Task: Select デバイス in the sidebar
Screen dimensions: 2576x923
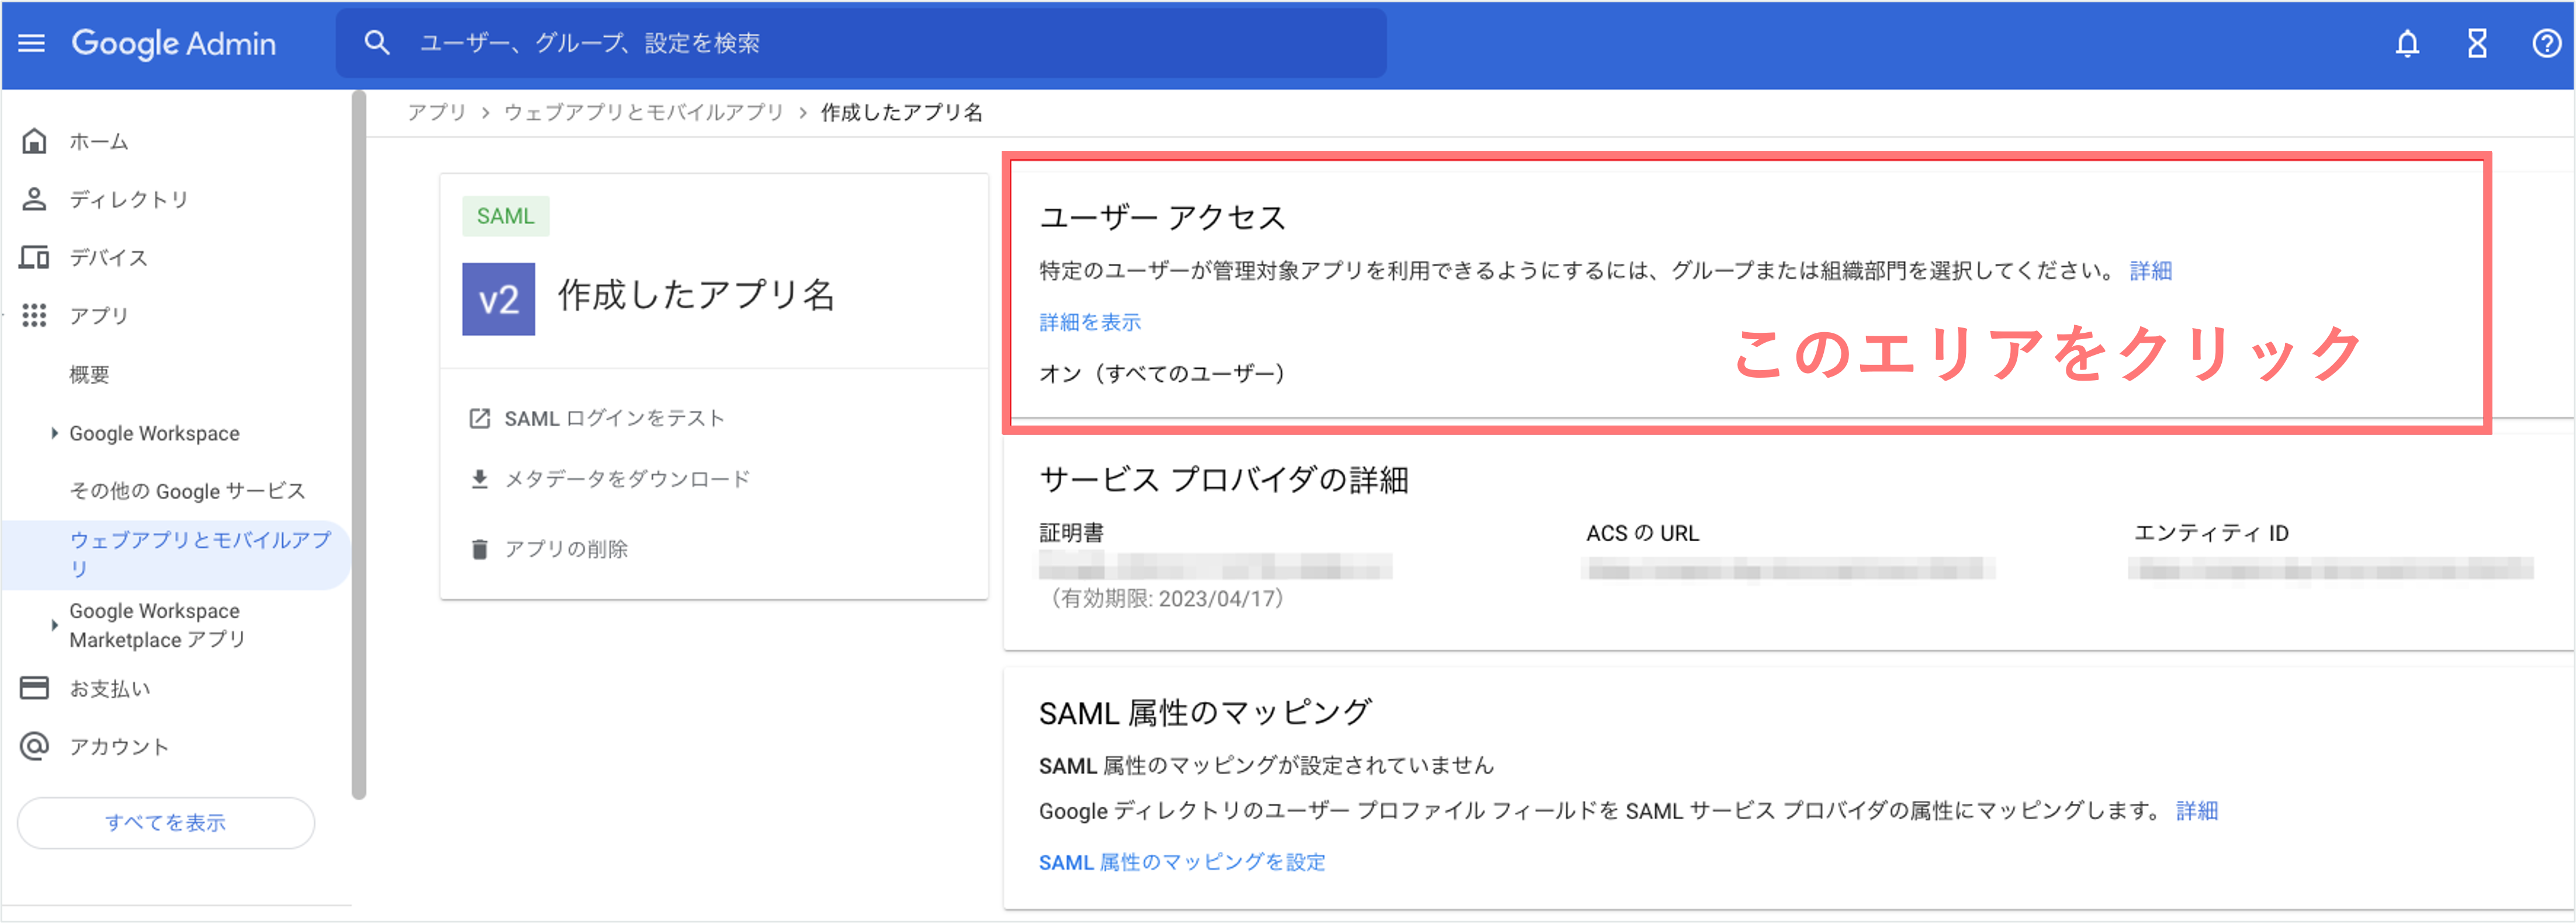Action: coord(109,257)
